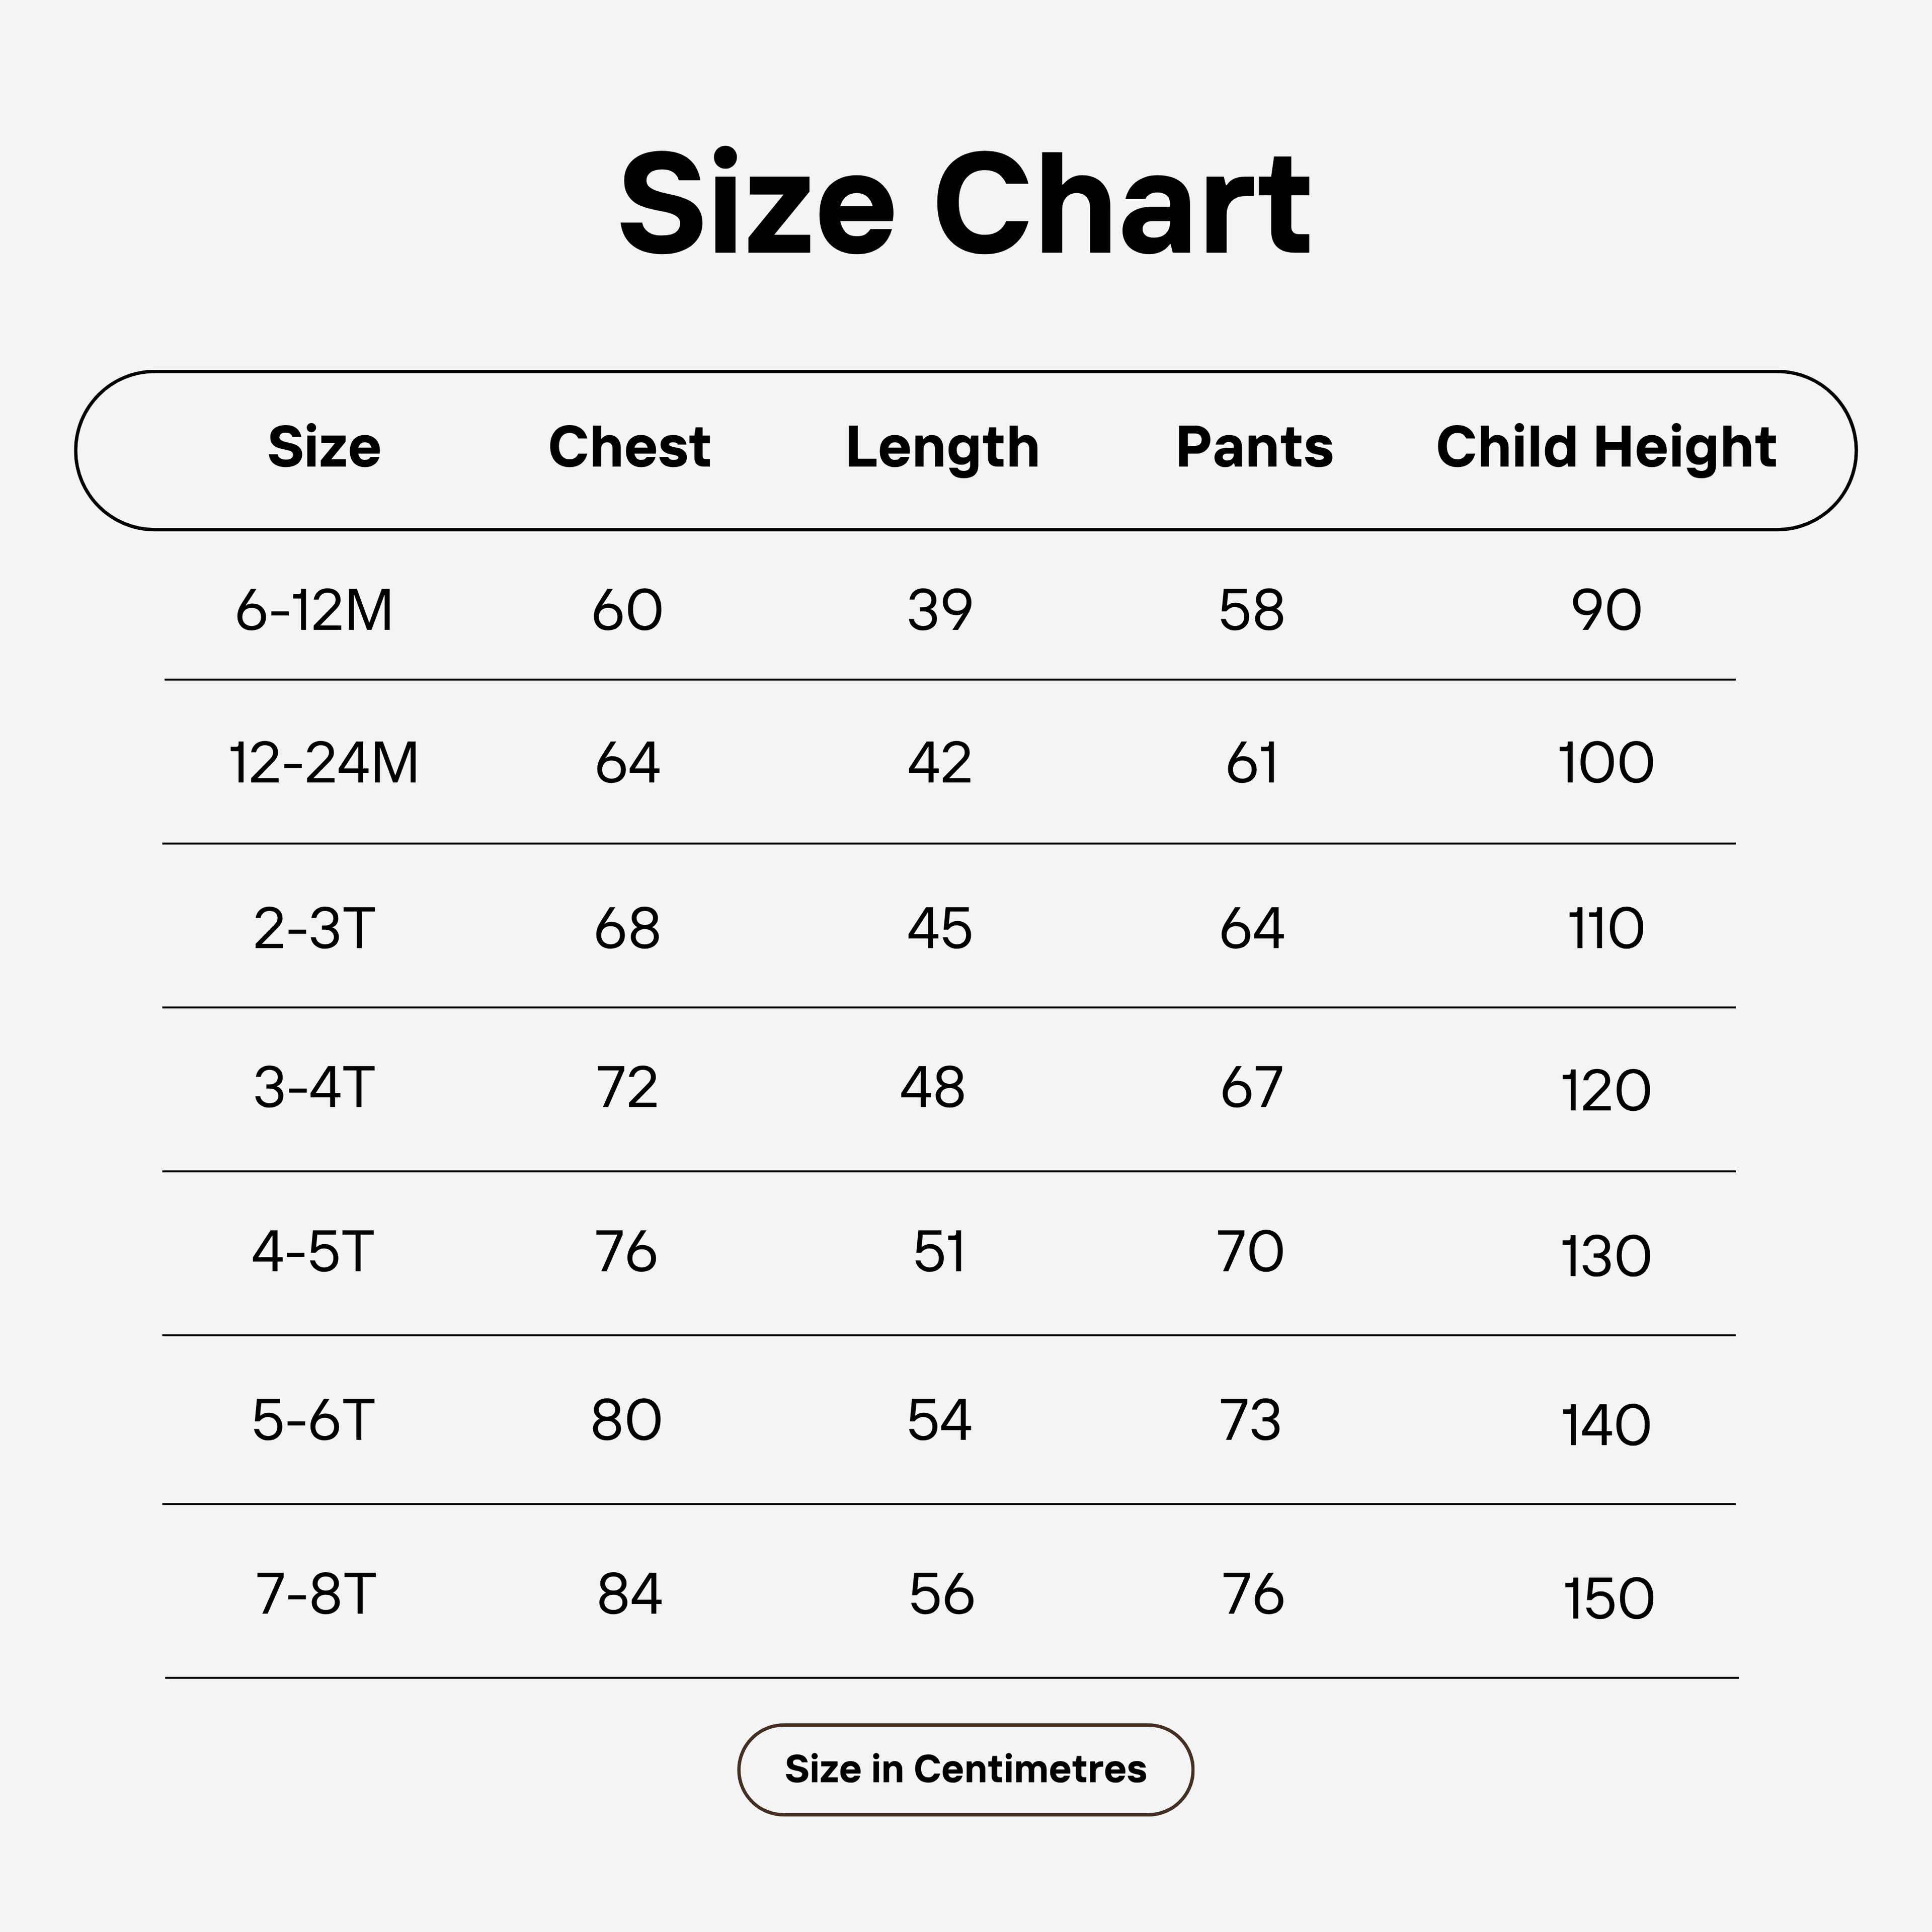Select the Size column header
This screenshot has width=1932, height=1932.
(x=324, y=447)
